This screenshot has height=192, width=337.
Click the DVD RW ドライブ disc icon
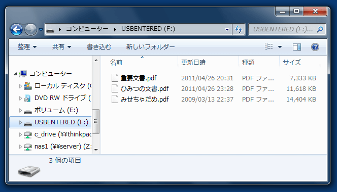(27, 98)
